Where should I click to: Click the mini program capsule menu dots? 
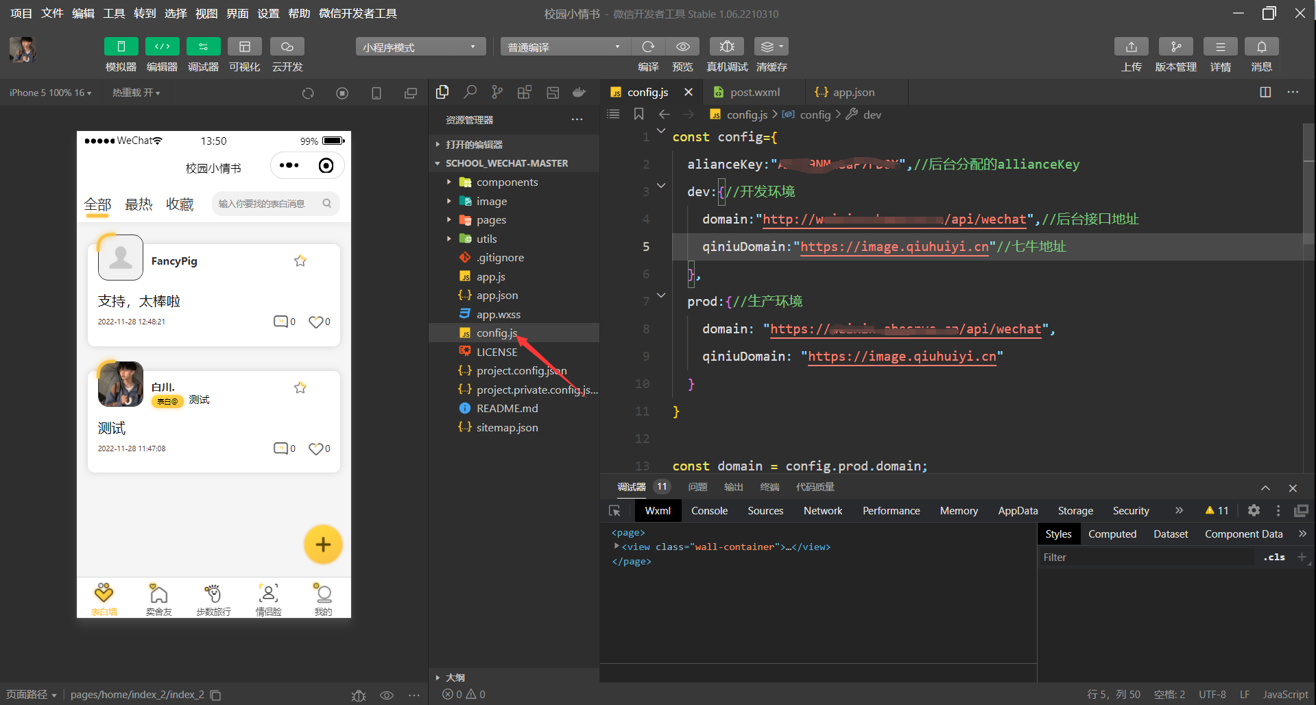(289, 165)
